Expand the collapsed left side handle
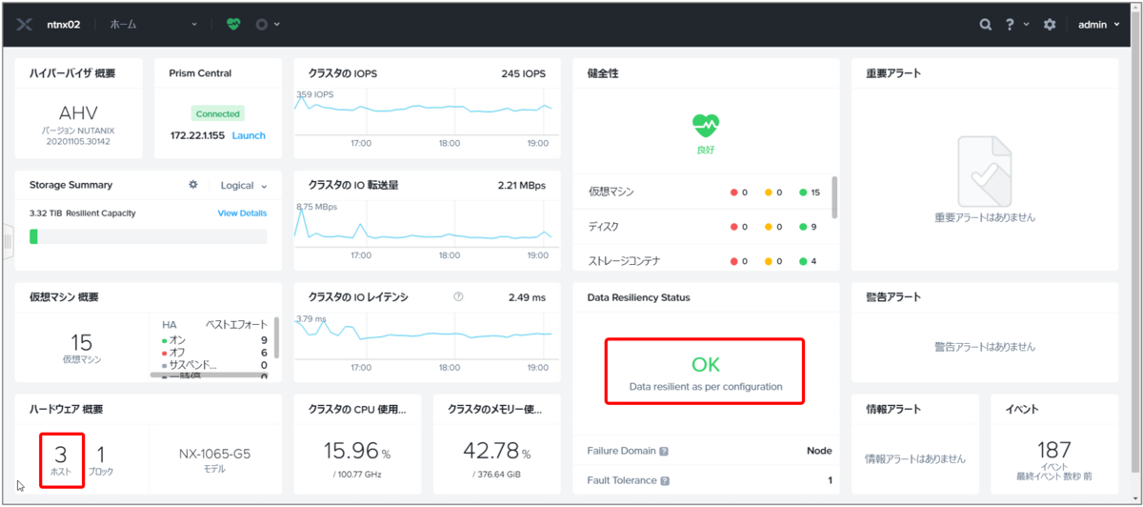This screenshot has width=1143, height=507. coord(7,240)
